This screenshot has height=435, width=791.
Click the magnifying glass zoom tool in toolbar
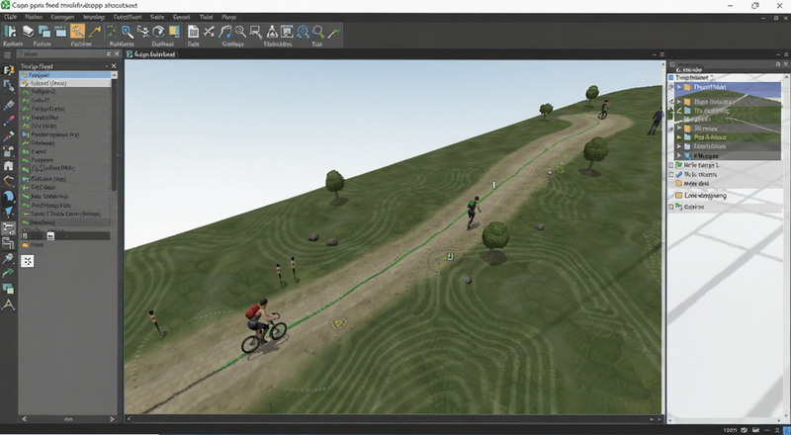128,32
